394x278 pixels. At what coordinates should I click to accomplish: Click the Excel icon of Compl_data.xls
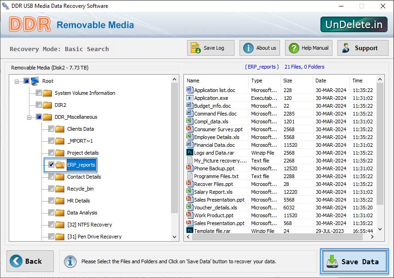(x=189, y=121)
